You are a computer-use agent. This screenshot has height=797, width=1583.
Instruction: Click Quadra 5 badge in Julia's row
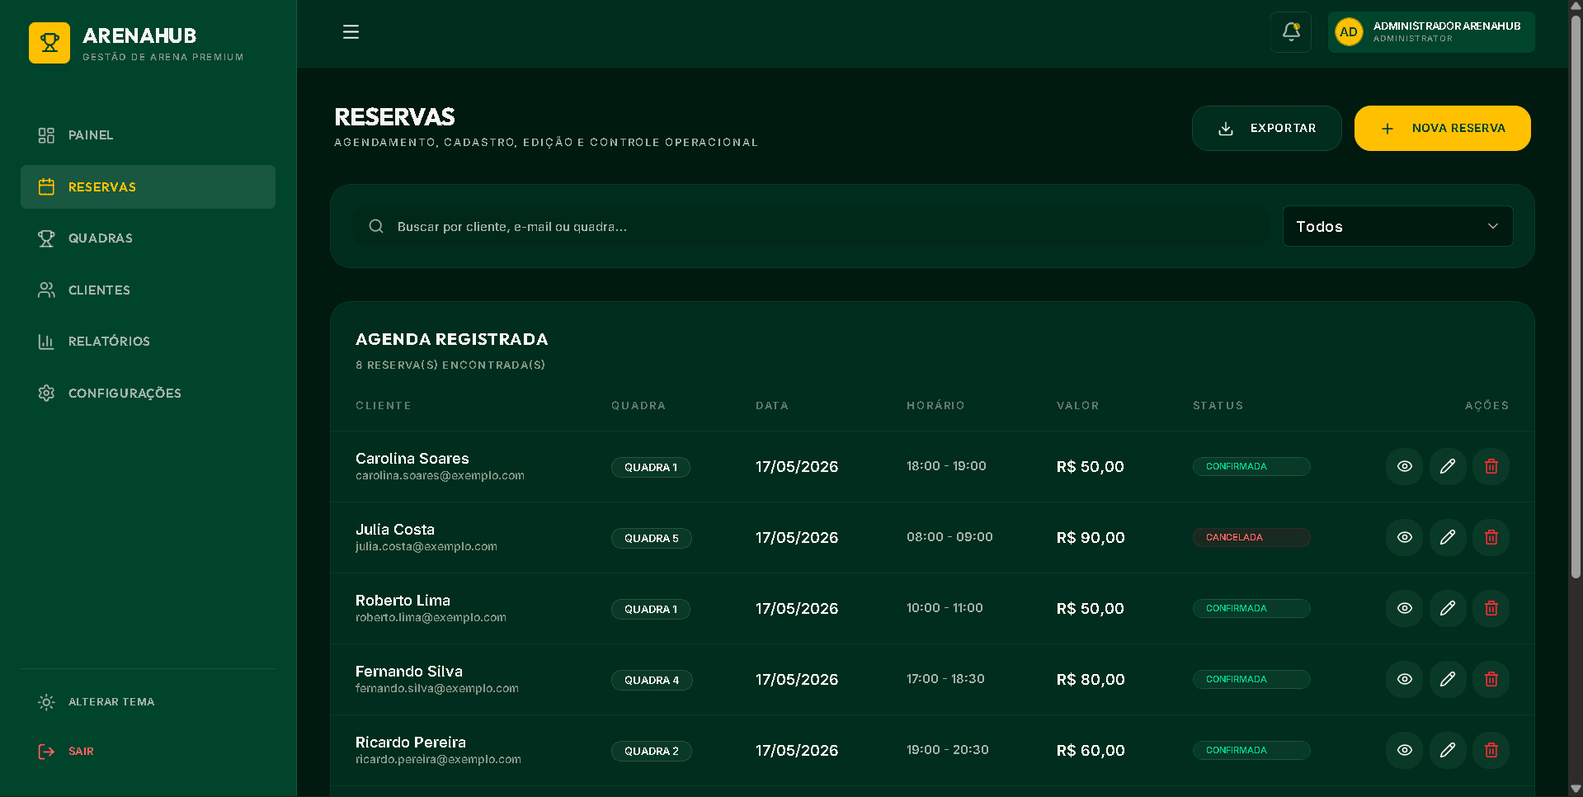(652, 538)
